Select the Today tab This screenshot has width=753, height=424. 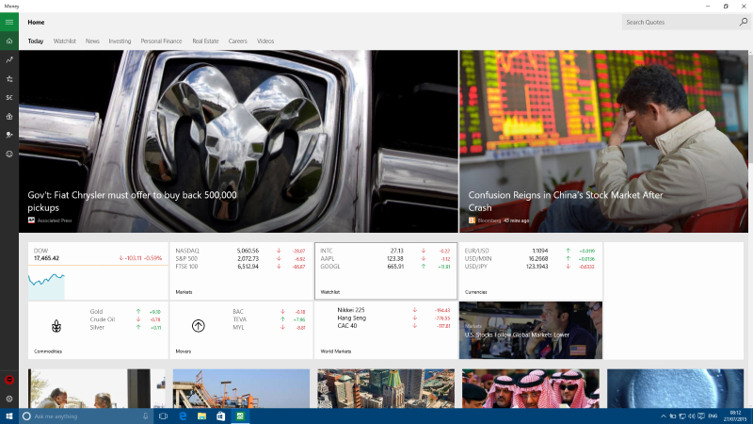(x=36, y=41)
